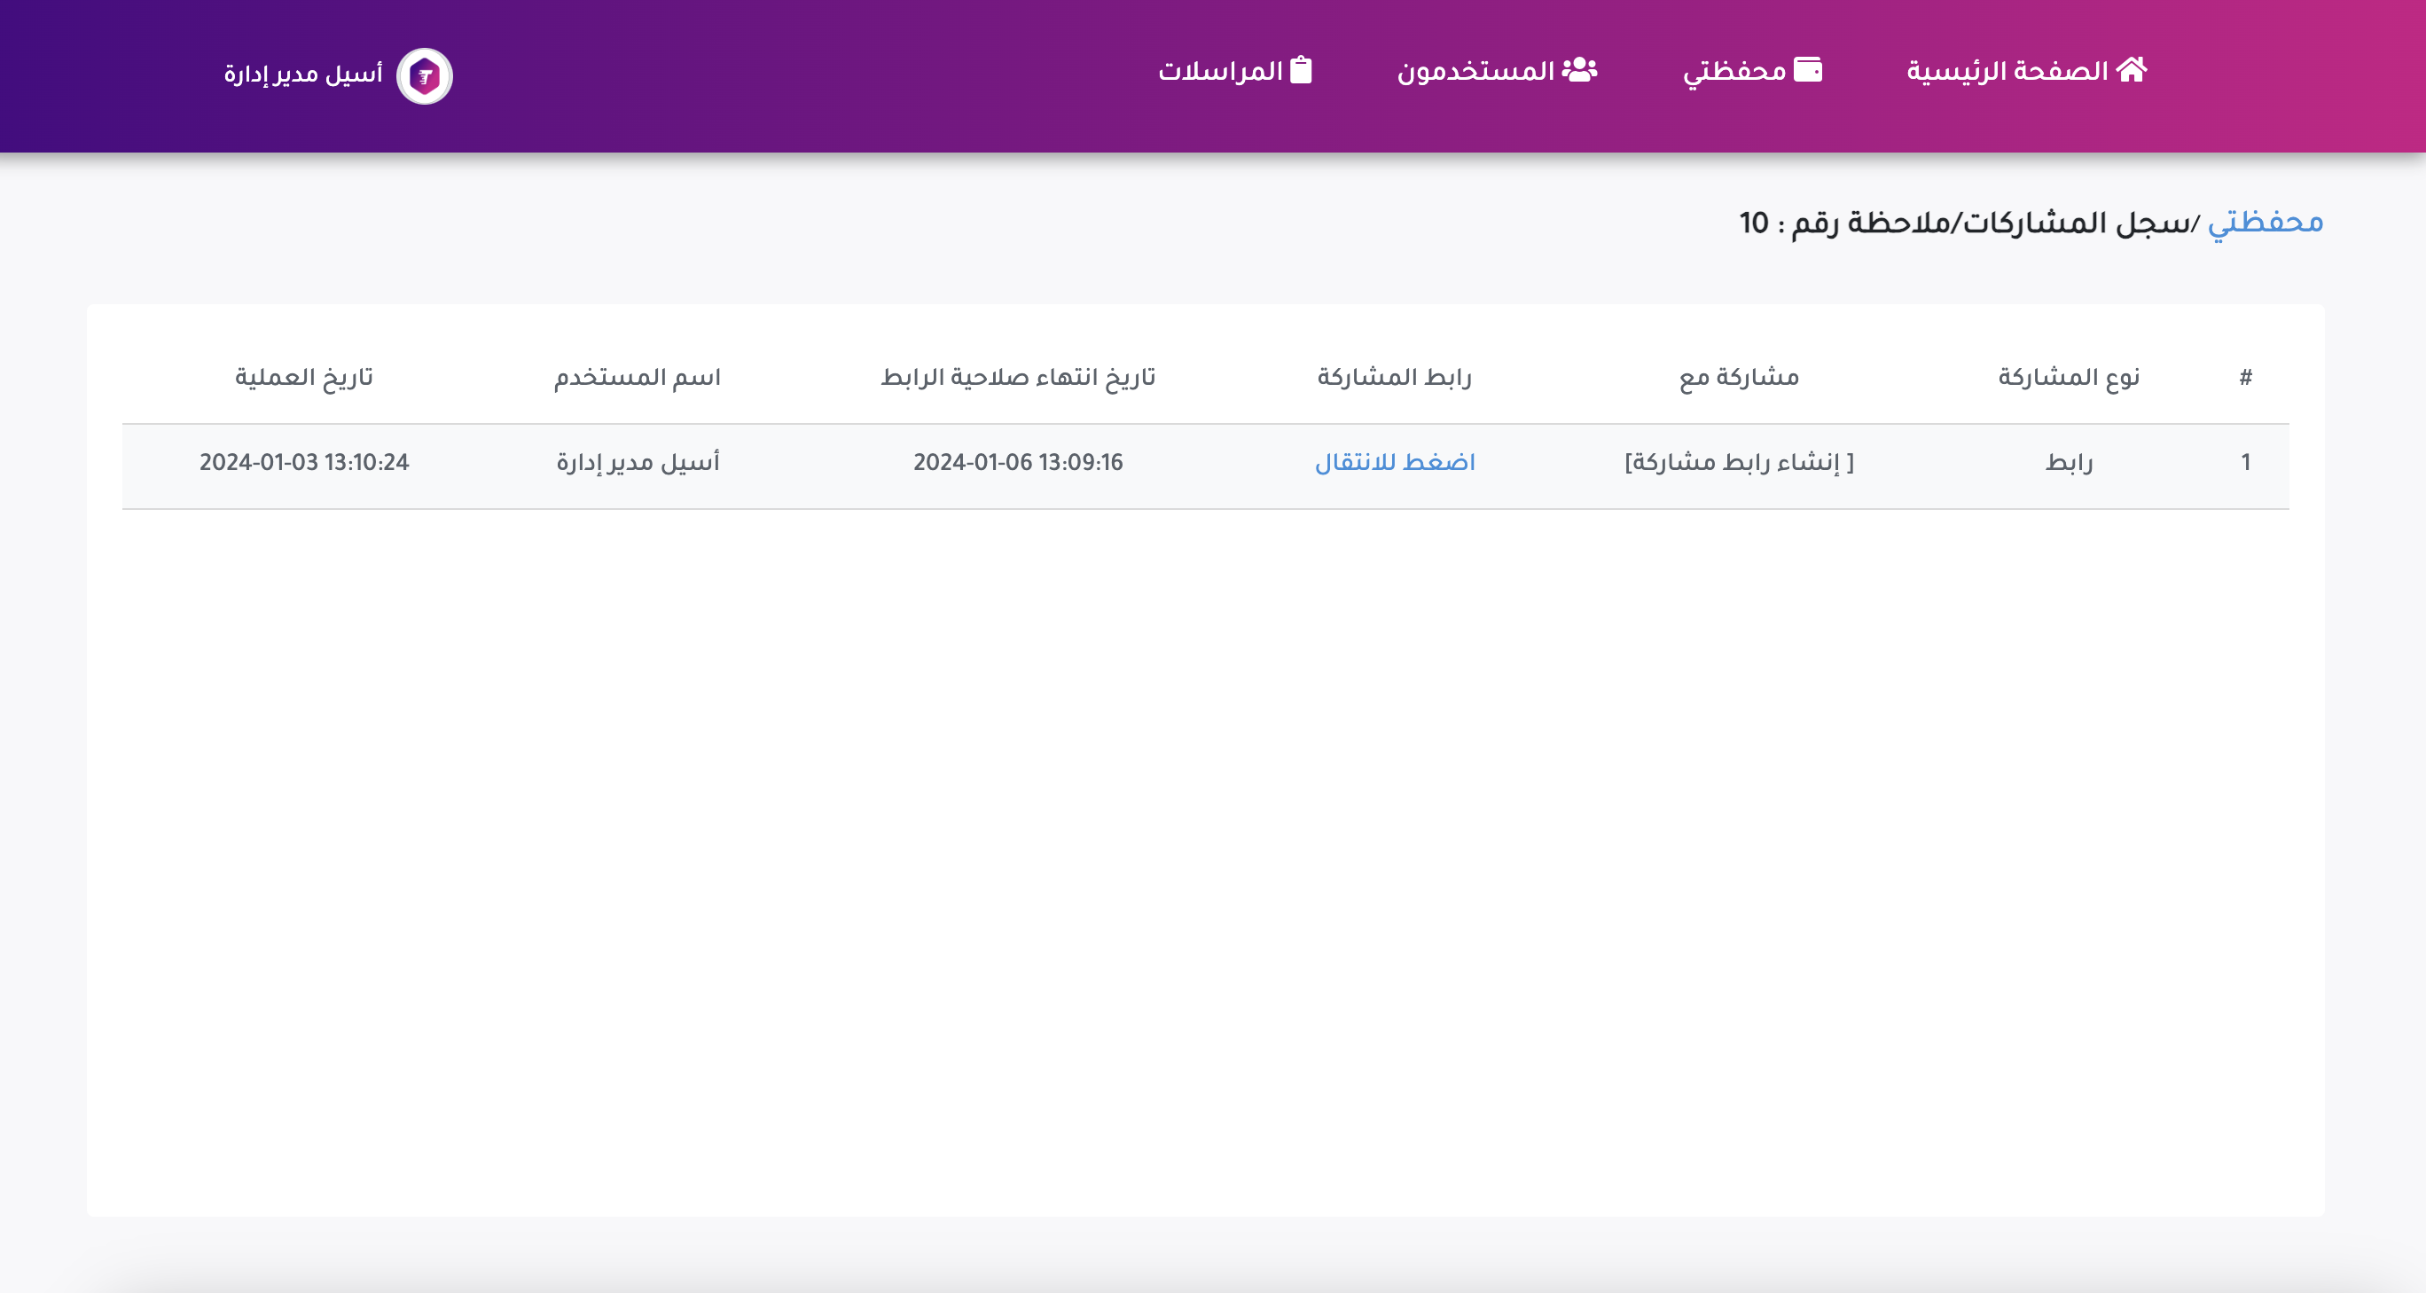Open the أسيل مدير إدارة user menu
The height and width of the screenshot is (1293, 2426).
point(303,74)
